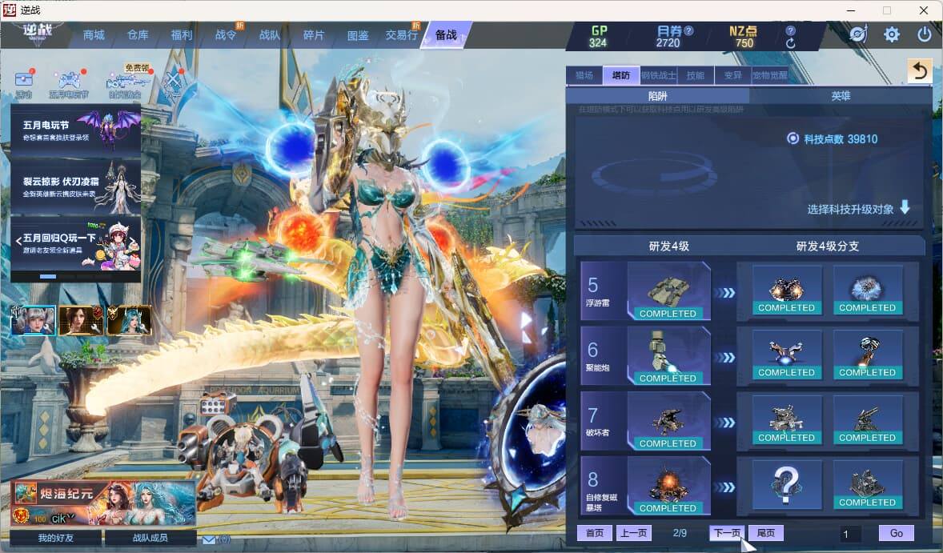
Task: Click the return arrow button
Action: 920,71
